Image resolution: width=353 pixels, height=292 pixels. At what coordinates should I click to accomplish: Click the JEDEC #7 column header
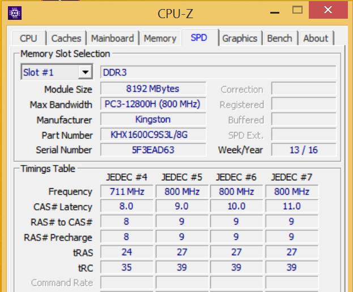[x=292, y=177]
